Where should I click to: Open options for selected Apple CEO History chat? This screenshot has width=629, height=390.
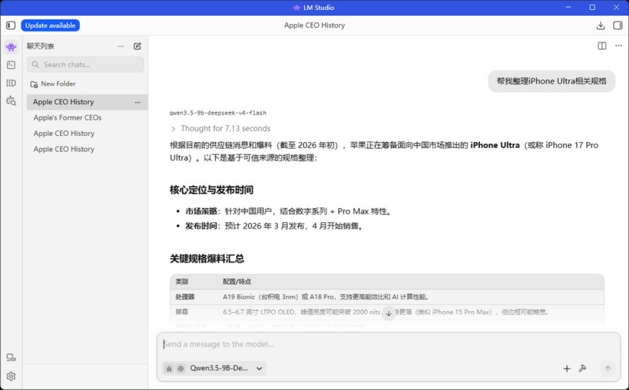point(137,103)
